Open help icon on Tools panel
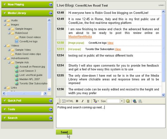The image size is (167, 139). pos(51,109)
